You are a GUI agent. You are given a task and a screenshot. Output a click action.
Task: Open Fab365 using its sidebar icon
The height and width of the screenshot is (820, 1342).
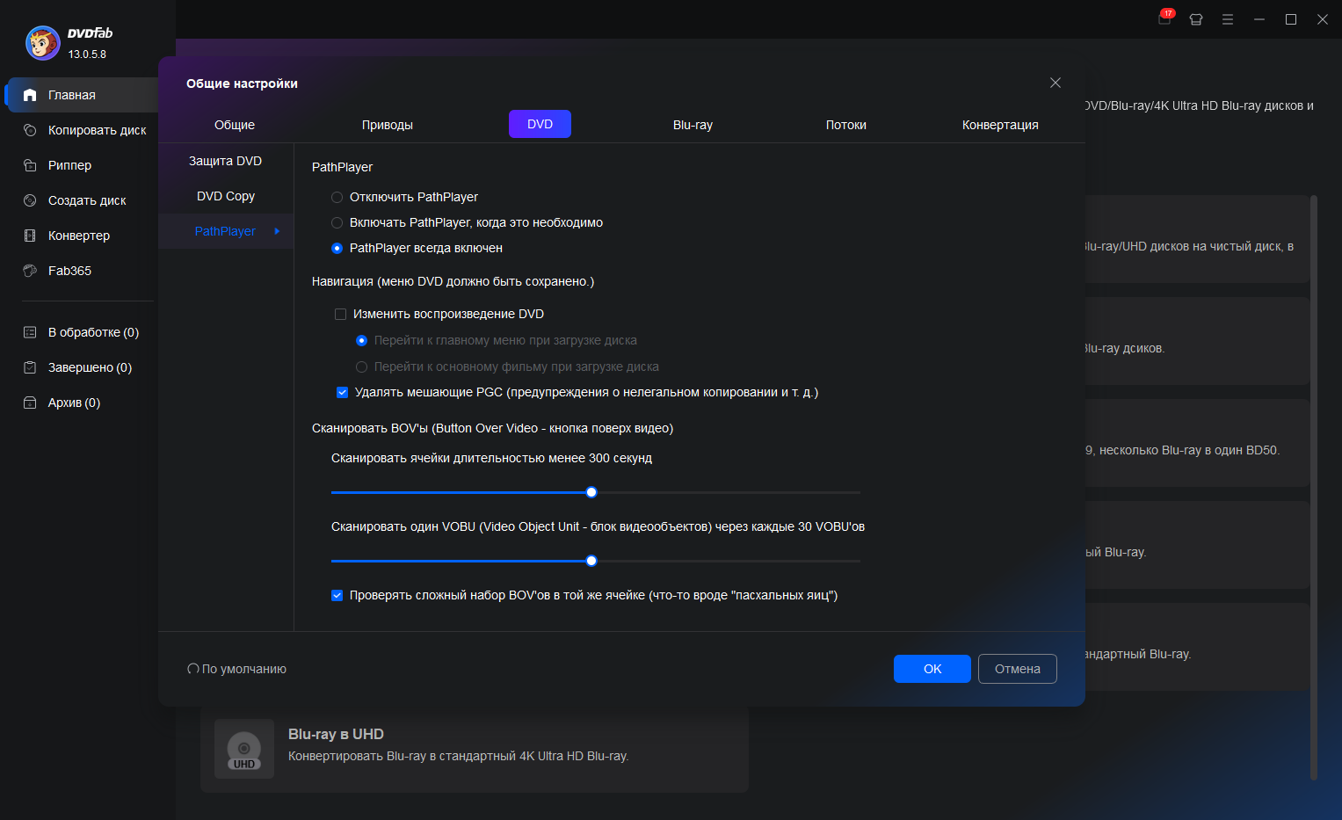point(30,271)
